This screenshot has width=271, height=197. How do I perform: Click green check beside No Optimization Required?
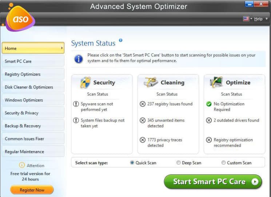[209, 104]
